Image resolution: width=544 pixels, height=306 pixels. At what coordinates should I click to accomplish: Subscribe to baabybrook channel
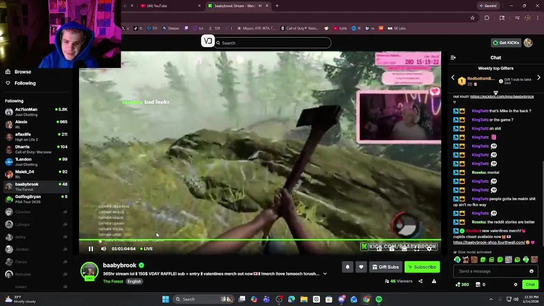(422, 267)
